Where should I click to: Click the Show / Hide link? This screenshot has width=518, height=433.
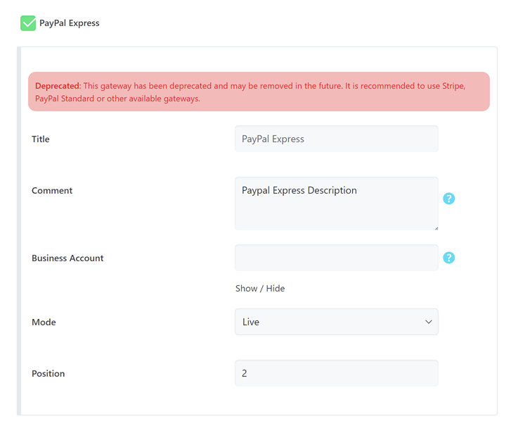tap(259, 289)
